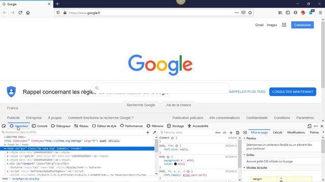
Task: Open the Accessibilité tab
Action: coord(198,126)
